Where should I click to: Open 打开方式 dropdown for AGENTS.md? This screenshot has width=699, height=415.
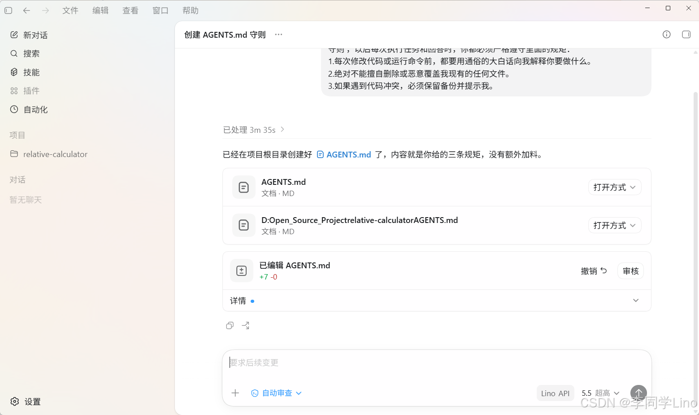pos(615,187)
